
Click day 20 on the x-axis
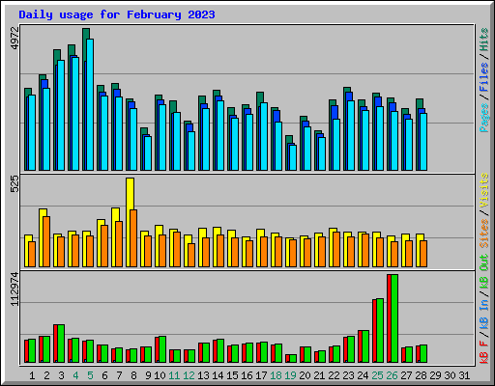305,375
